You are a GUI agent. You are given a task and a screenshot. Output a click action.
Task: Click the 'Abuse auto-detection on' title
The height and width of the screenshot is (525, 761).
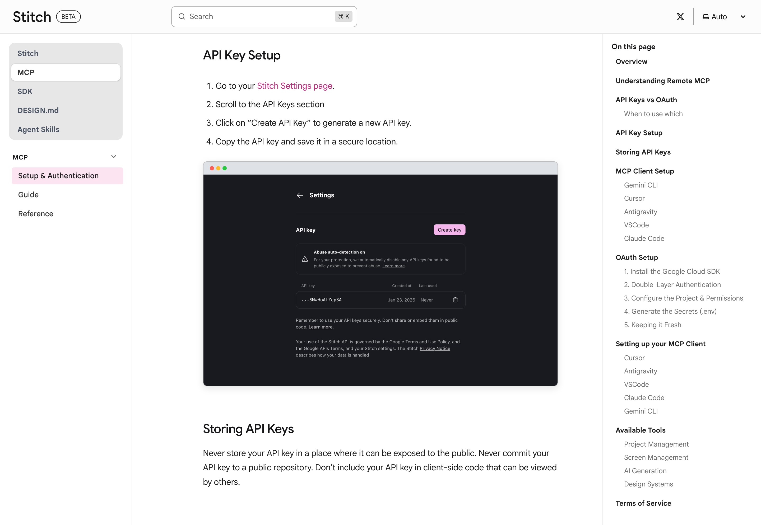pyautogui.click(x=339, y=252)
